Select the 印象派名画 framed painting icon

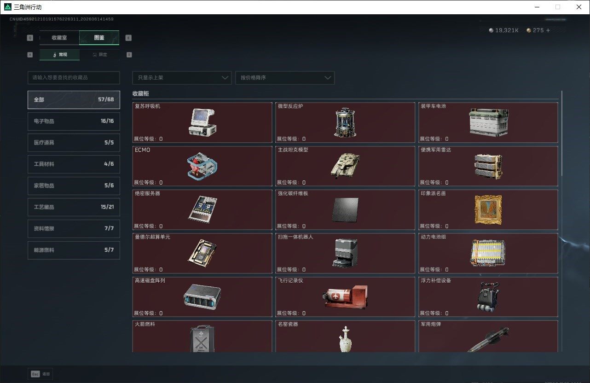488,209
